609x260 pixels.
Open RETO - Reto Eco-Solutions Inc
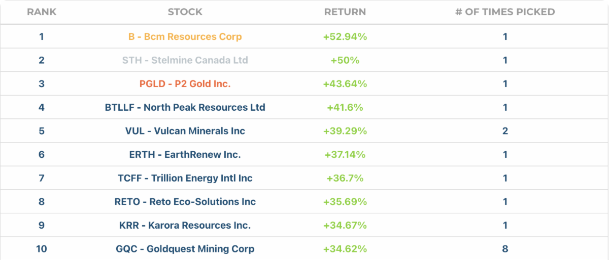pyautogui.click(x=185, y=202)
